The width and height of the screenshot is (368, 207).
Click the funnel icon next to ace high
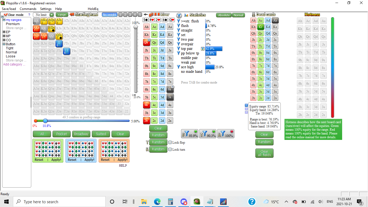(179, 67)
